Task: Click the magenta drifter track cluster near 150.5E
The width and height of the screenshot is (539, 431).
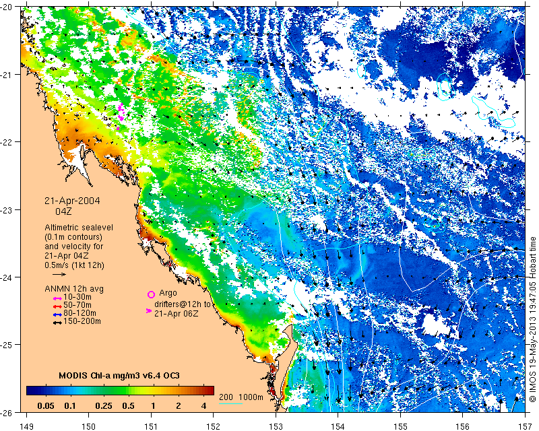Action: click(x=121, y=115)
